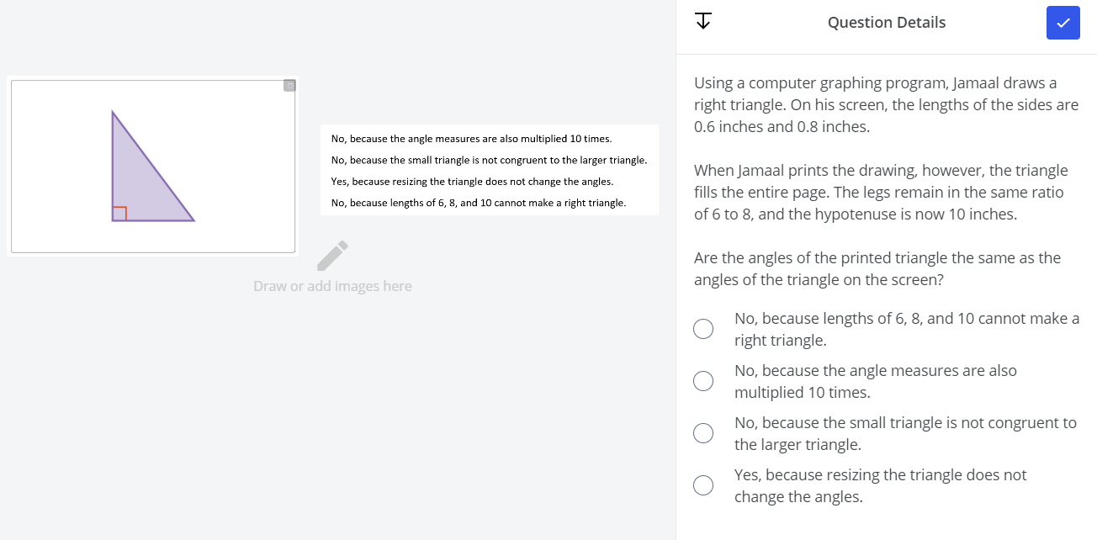The image size is (1097, 540).
Task: Select radio for "No, because the small triangle is not congruent"
Action: 703,432
